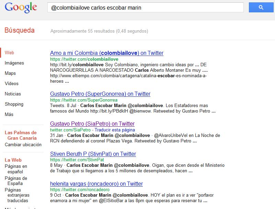Click the twitter.com/roncadeoro green URL
The height and width of the screenshot is (209, 275).
point(80,189)
